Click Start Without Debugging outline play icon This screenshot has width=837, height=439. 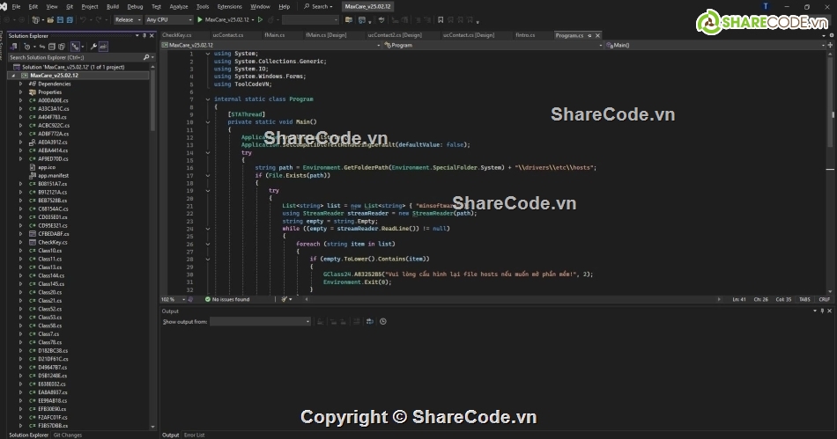pos(260,19)
